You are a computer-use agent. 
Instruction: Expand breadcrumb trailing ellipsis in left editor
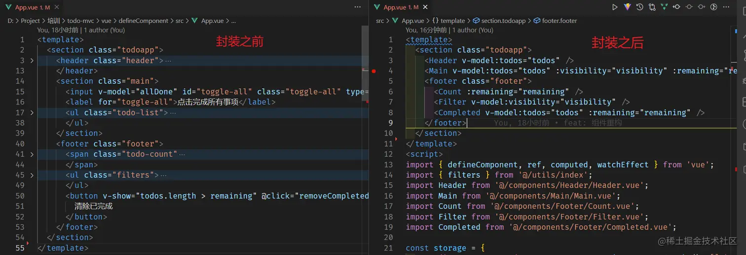point(233,21)
